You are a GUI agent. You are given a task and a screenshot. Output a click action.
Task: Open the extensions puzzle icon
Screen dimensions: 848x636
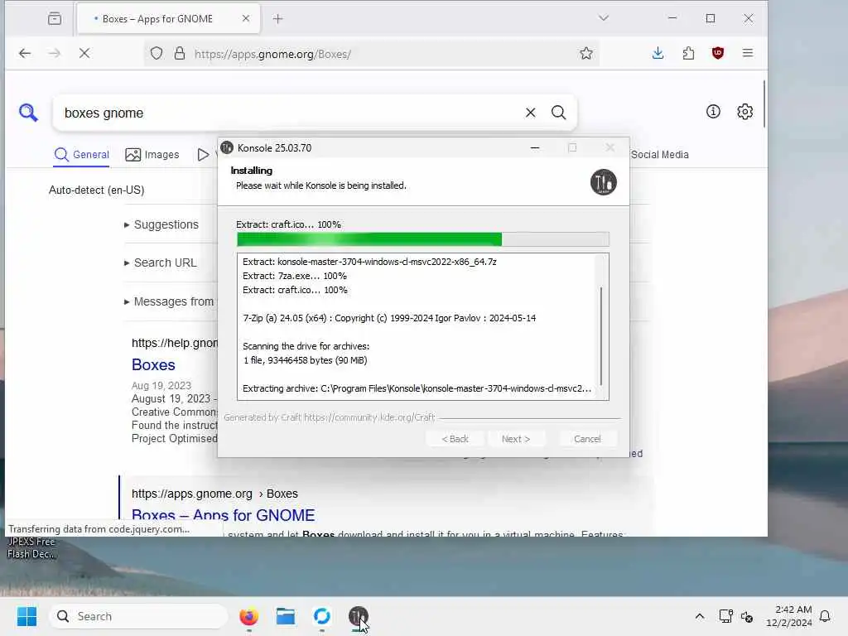[x=688, y=53]
